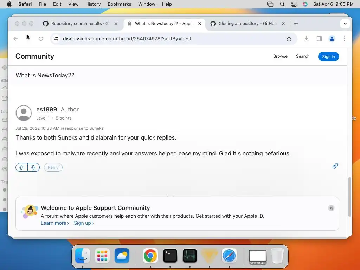Click the in response to Suneks text
Image resolution: width=360 pixels, height=270 pixels.
point(82,128)
